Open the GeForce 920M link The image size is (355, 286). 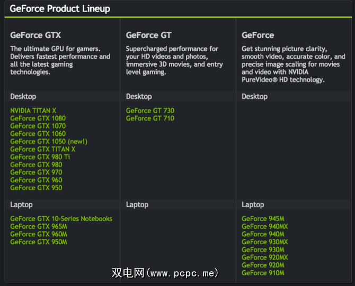pyautogui.click(x=263, y=265)
